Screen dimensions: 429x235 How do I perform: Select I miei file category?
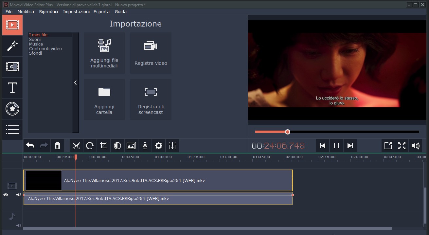[x=50, y=35]
